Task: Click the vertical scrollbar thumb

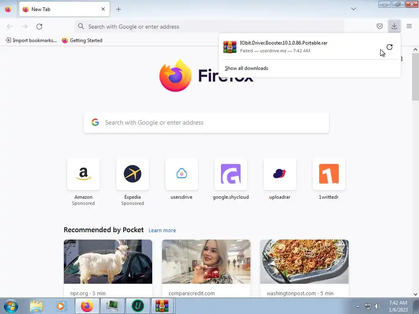Action: tap(415, 76)
